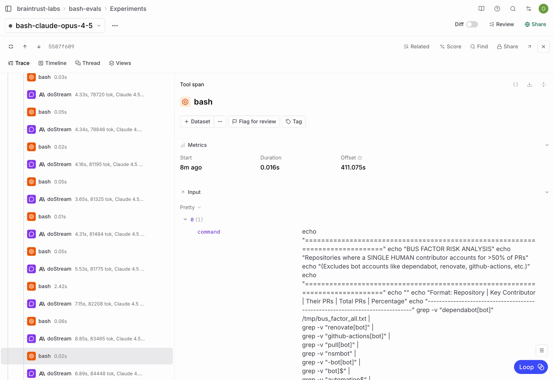Viewport: 554px width, 380px height.
Task: Open experiment more options ellipsis
Action: point(115,26)
